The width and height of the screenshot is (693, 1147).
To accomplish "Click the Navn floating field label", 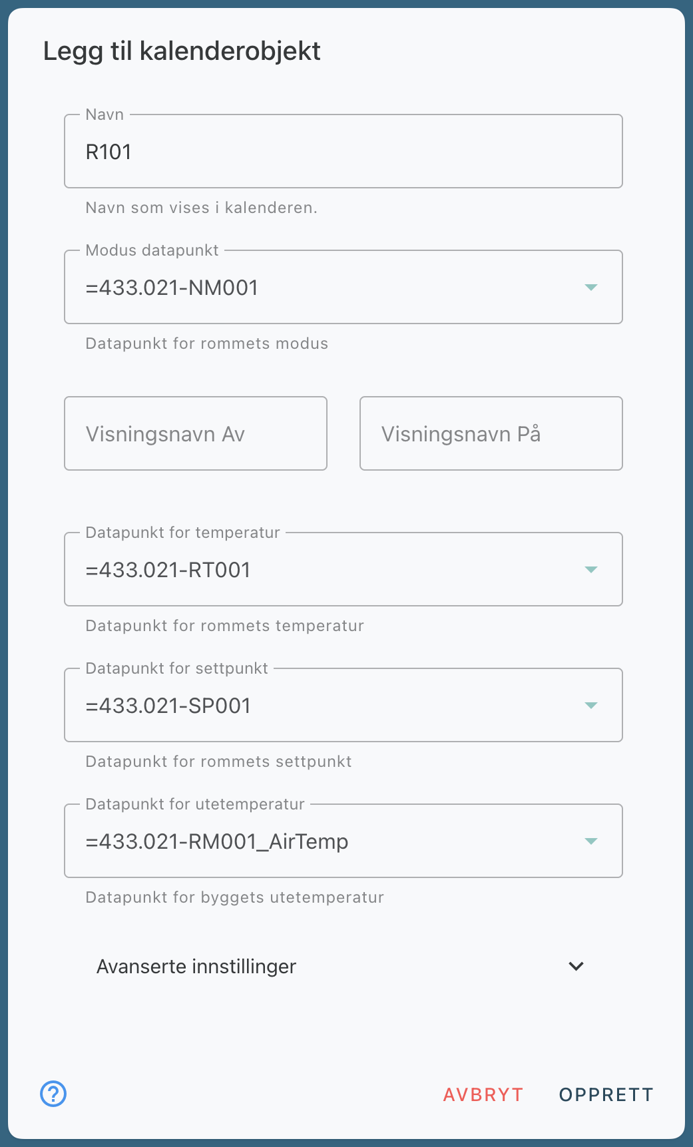I will (x=105, y=115).
